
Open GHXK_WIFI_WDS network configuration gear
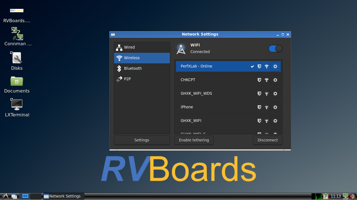[x=275, y=94]
